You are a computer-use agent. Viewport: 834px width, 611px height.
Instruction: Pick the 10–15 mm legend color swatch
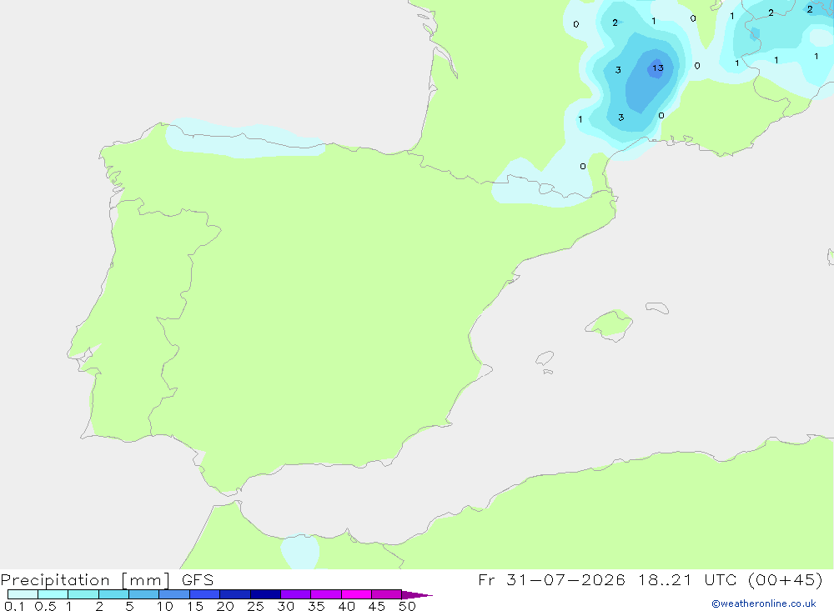pyautogui.click(x=174, y=594)
